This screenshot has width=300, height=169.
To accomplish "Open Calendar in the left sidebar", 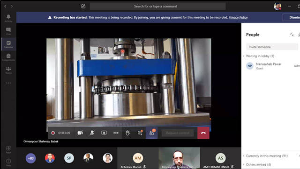I will [x=8, y=44].
